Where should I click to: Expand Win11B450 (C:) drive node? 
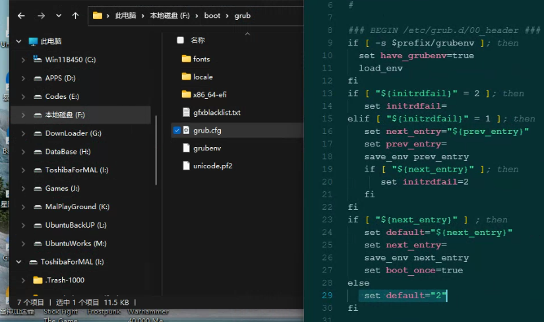[x=23, y=60]
